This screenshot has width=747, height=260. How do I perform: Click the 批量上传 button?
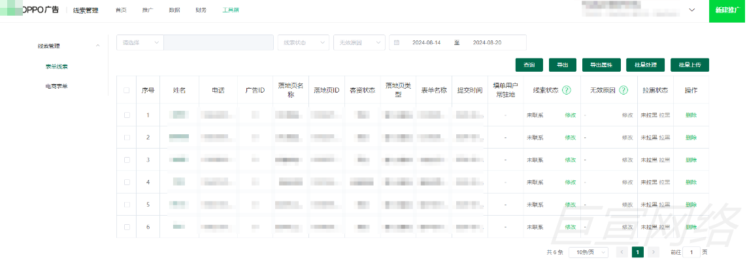click(x=690, y=65)
